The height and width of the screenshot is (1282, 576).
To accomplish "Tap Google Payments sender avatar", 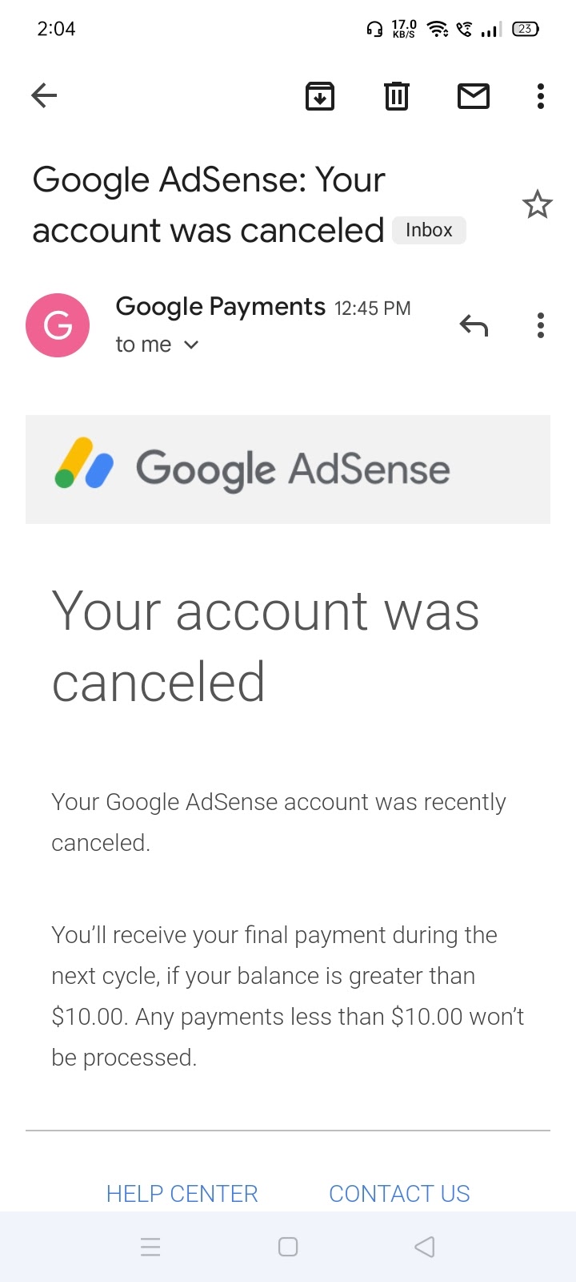I will [58, 325].
